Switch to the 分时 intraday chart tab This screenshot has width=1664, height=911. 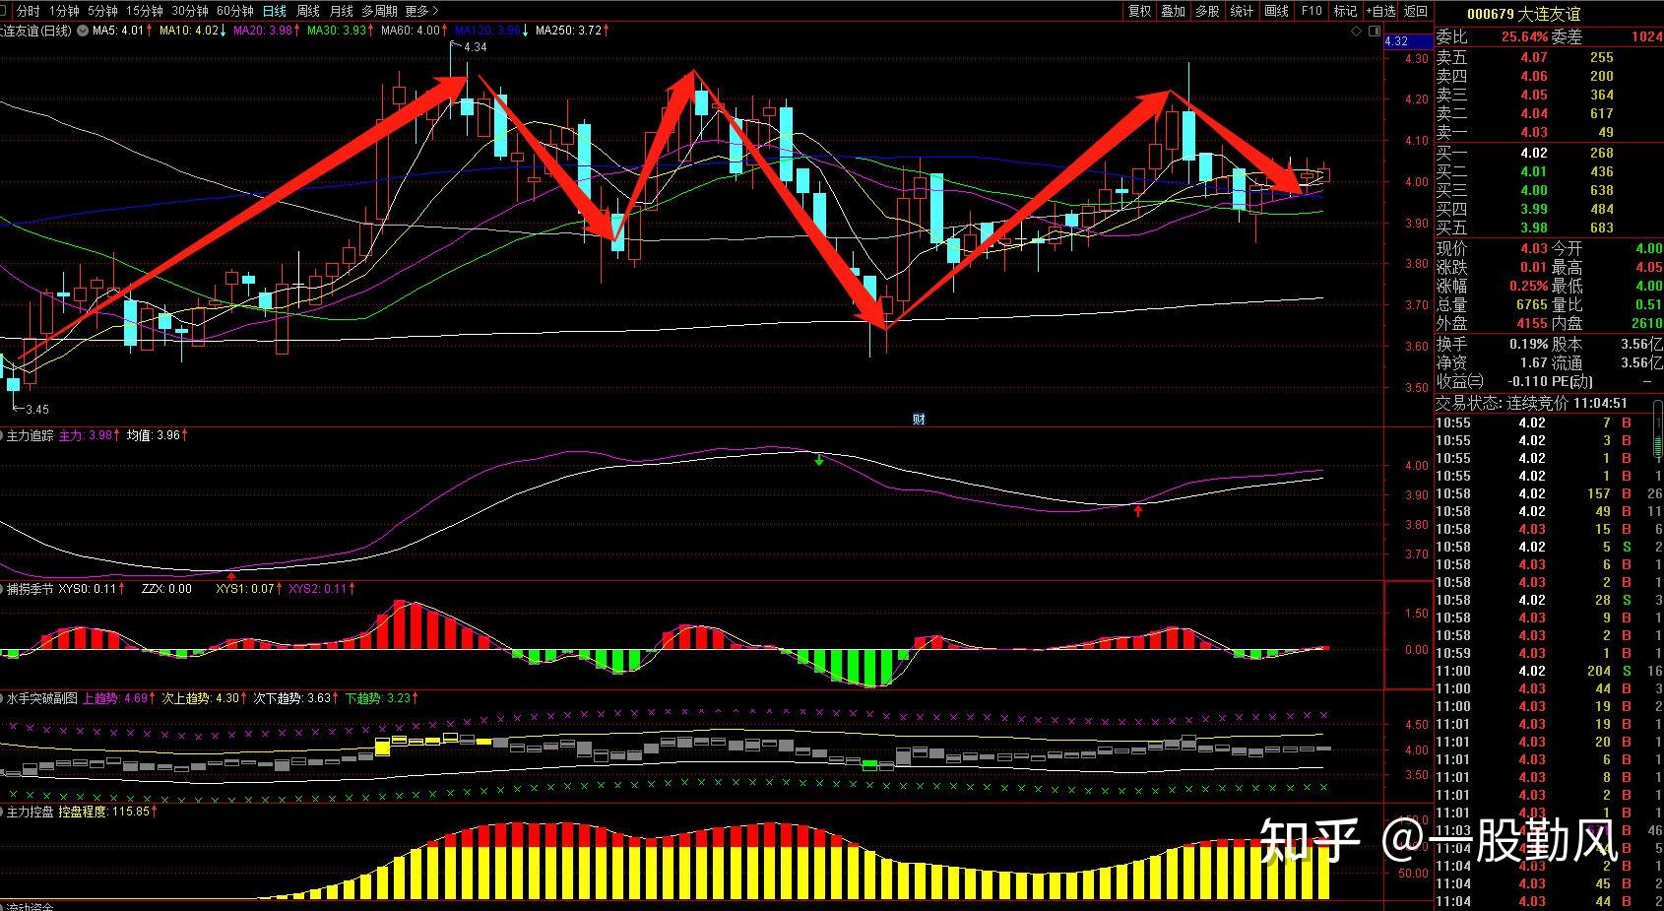tap(29, 11)
